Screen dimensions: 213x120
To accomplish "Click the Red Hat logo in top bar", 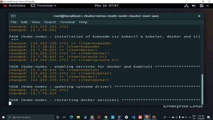I will (x=5, y=6).
